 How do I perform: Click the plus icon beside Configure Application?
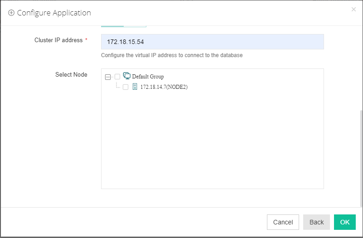tap(11, 13)
